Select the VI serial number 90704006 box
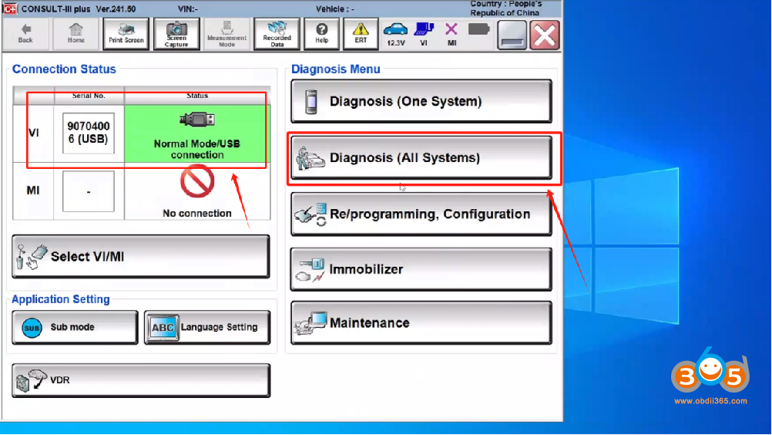The width and height of the screenshot is (772, 435). click(x=88, y=133)
